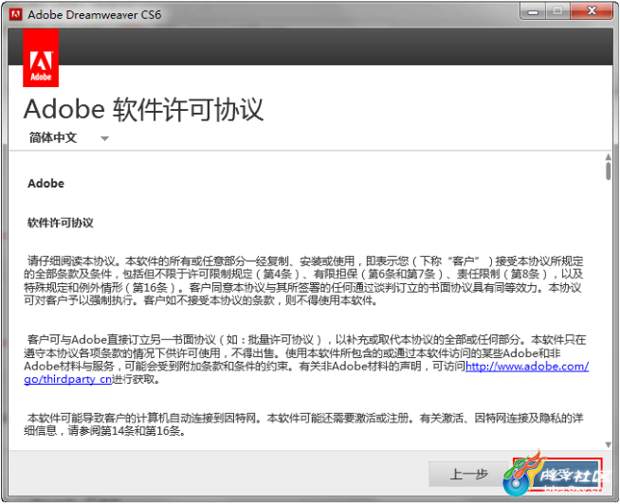
Task: Open the 简体中文 language dropdown
Action: pyautogui.click(x=68, y=138)
